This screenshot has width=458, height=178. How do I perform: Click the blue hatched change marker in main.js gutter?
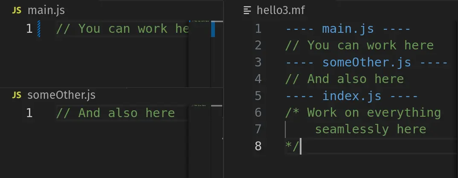[x=39, y=29]
